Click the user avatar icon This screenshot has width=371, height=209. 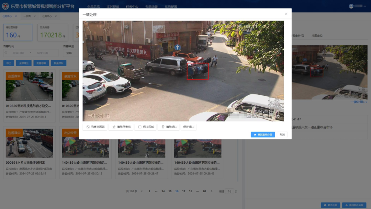[x=351, y=6]
